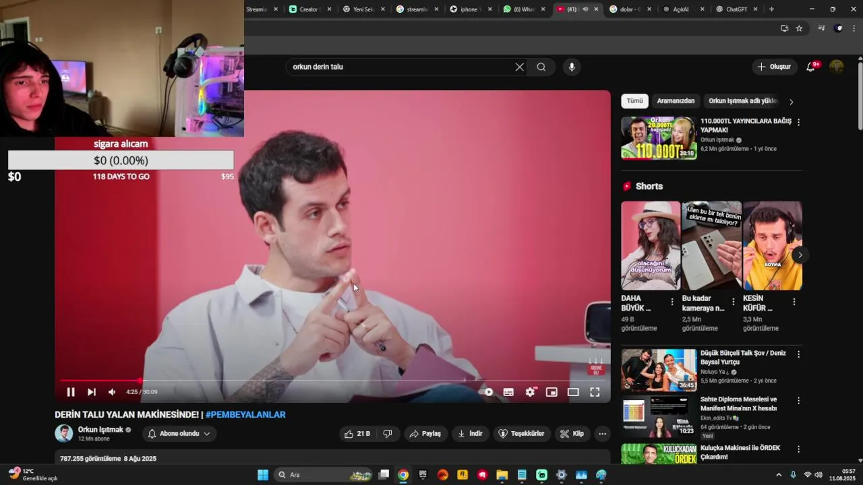Click the Teşekkürler button
This screenshot has width=863, height=485.
(x=522, y=434)
